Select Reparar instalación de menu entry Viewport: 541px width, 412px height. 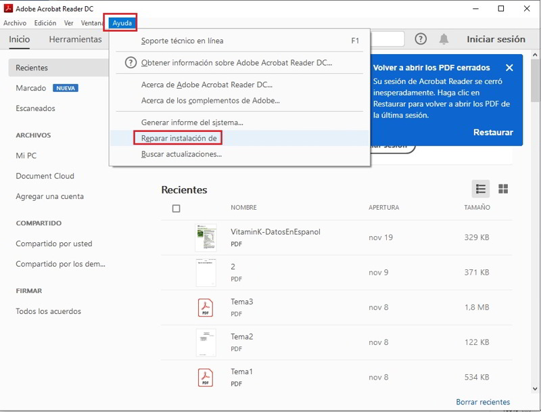179,138
